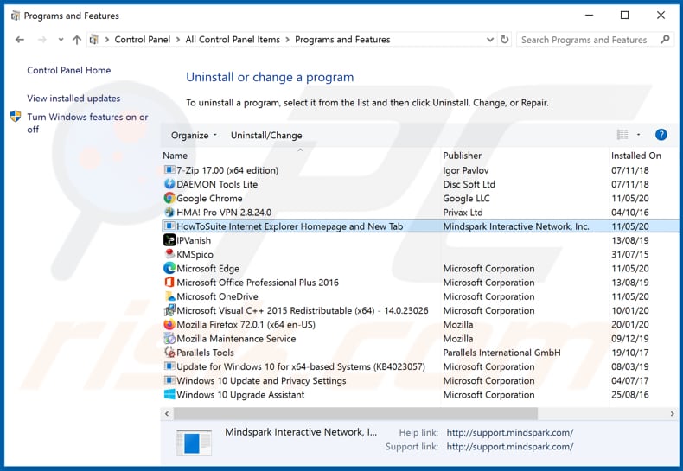Click Programs and Features breadcrumb
The image size is (683, 471).
click(x=342, y=40)
